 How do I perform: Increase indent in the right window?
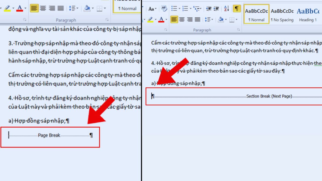coord(216,9)
